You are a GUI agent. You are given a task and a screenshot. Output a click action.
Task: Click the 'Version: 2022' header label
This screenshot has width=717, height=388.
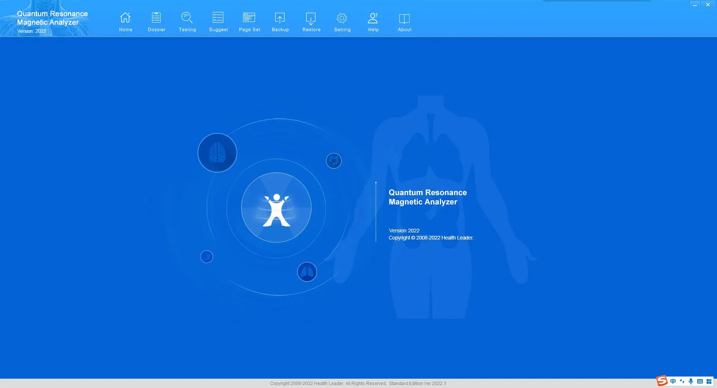pos(31,31)
